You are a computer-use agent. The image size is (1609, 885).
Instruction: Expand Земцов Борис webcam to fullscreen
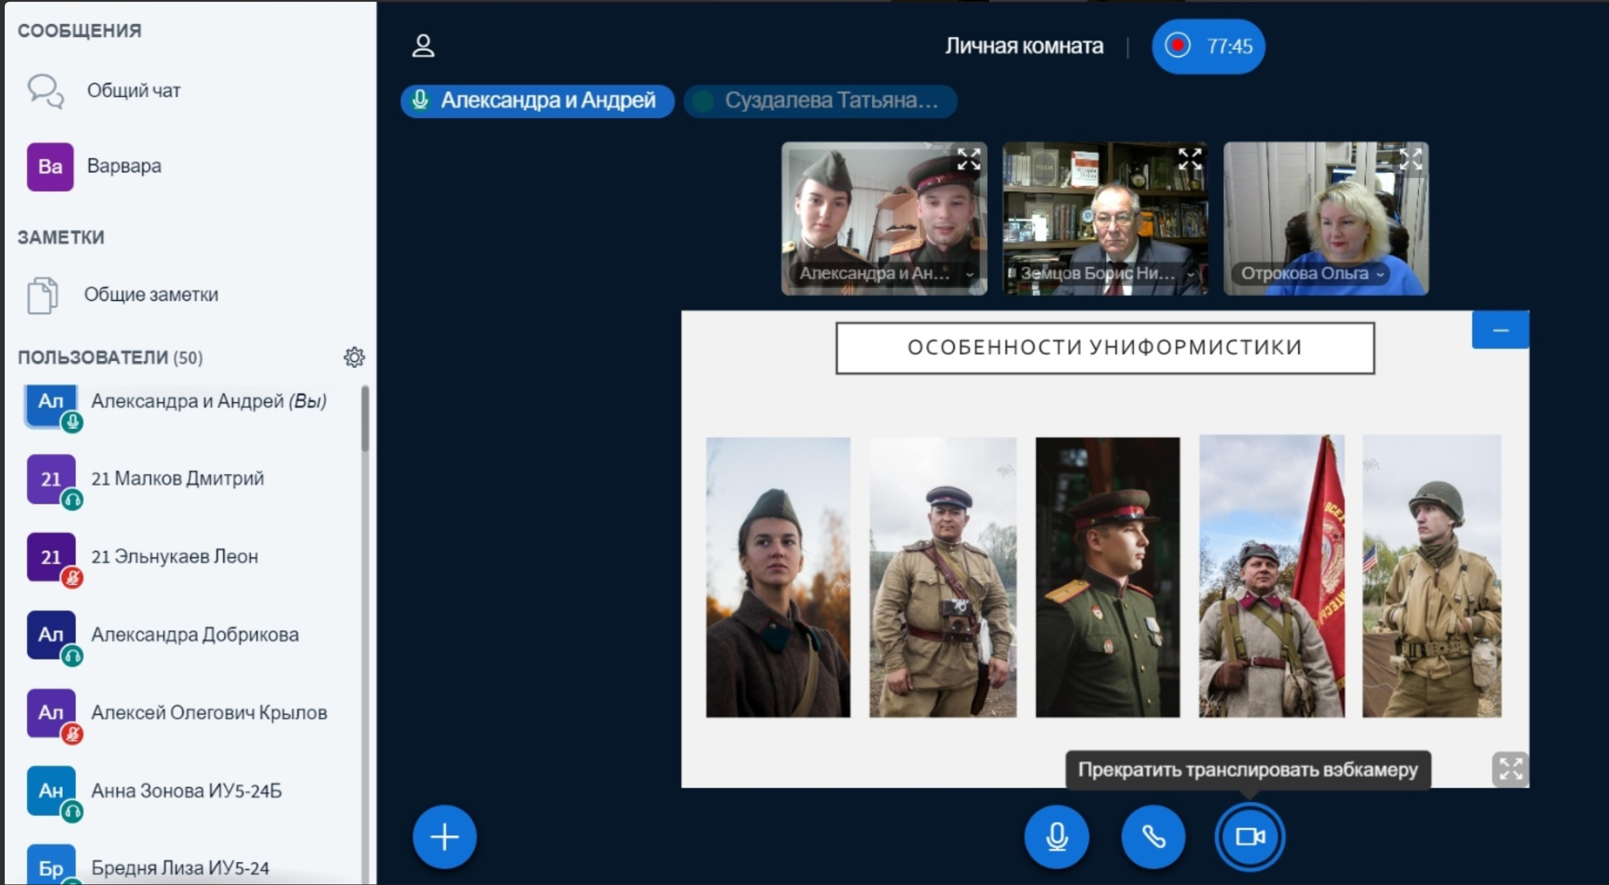pos(1189,159)
